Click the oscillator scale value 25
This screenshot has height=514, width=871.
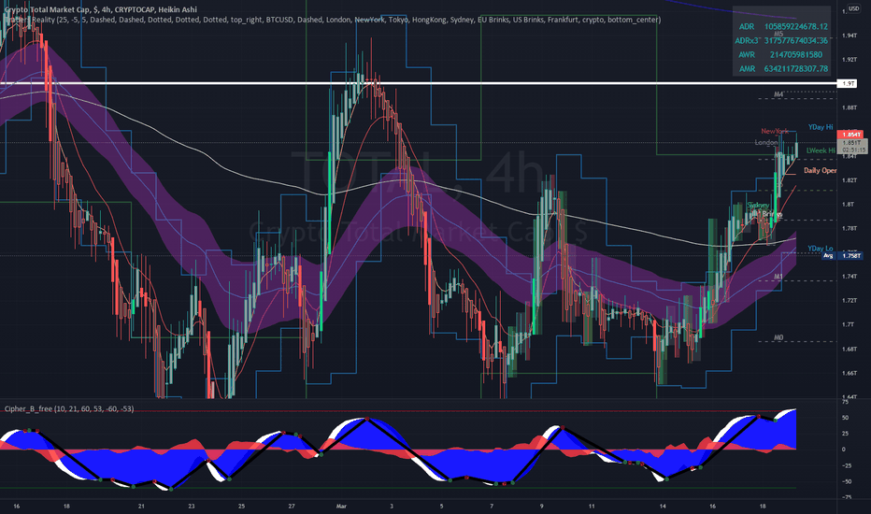coord(845,434)
